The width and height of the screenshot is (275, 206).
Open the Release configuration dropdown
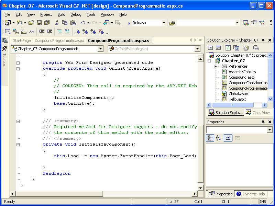(164, 23)
